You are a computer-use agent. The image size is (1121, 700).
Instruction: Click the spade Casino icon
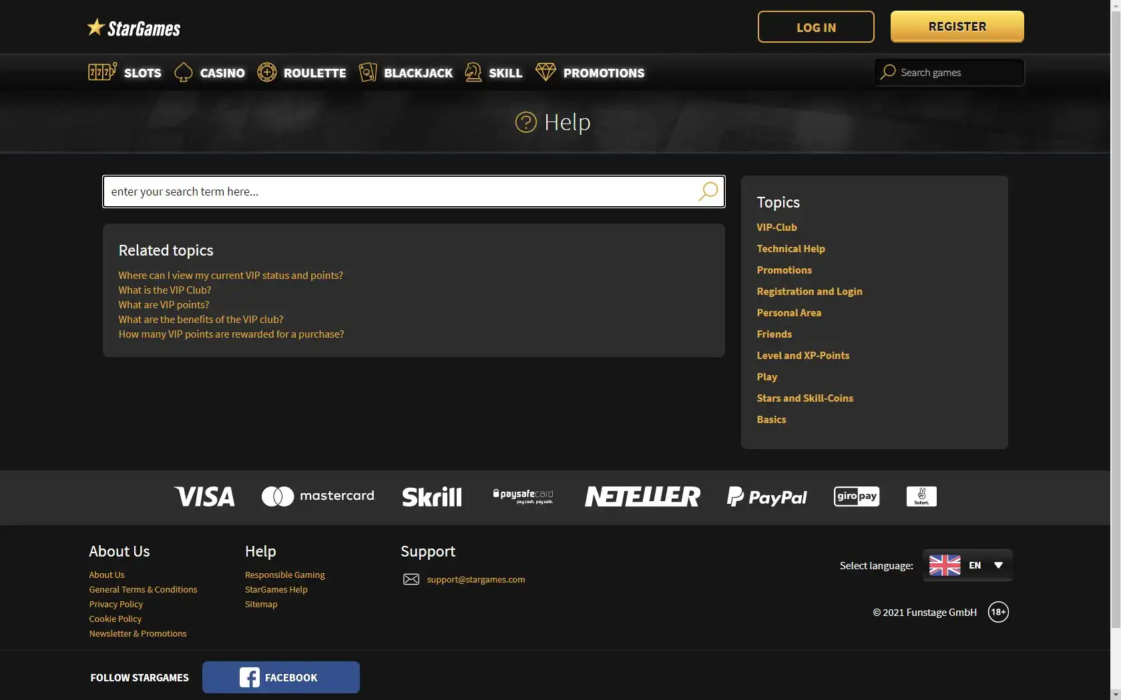184,72
